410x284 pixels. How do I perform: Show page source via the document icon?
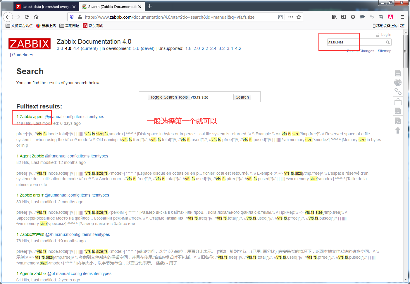pyautogui.click(x=398, y=73)
